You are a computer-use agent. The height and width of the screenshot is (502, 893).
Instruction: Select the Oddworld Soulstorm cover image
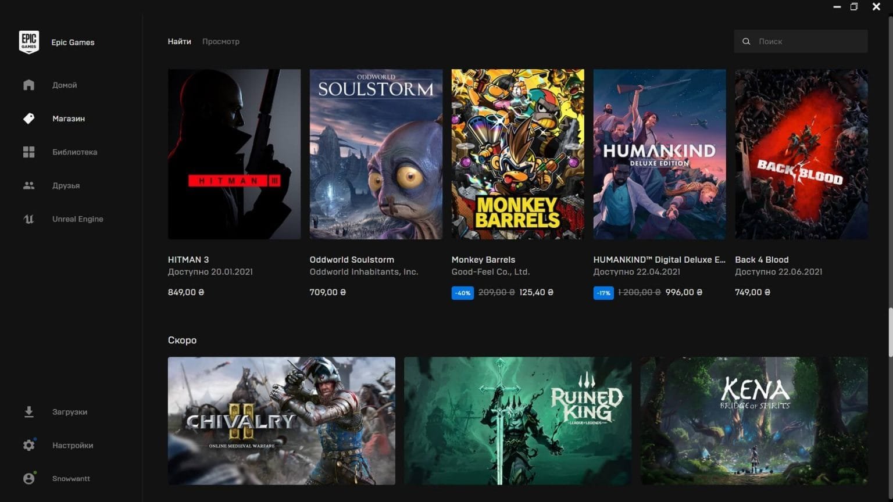coord(376,154)
